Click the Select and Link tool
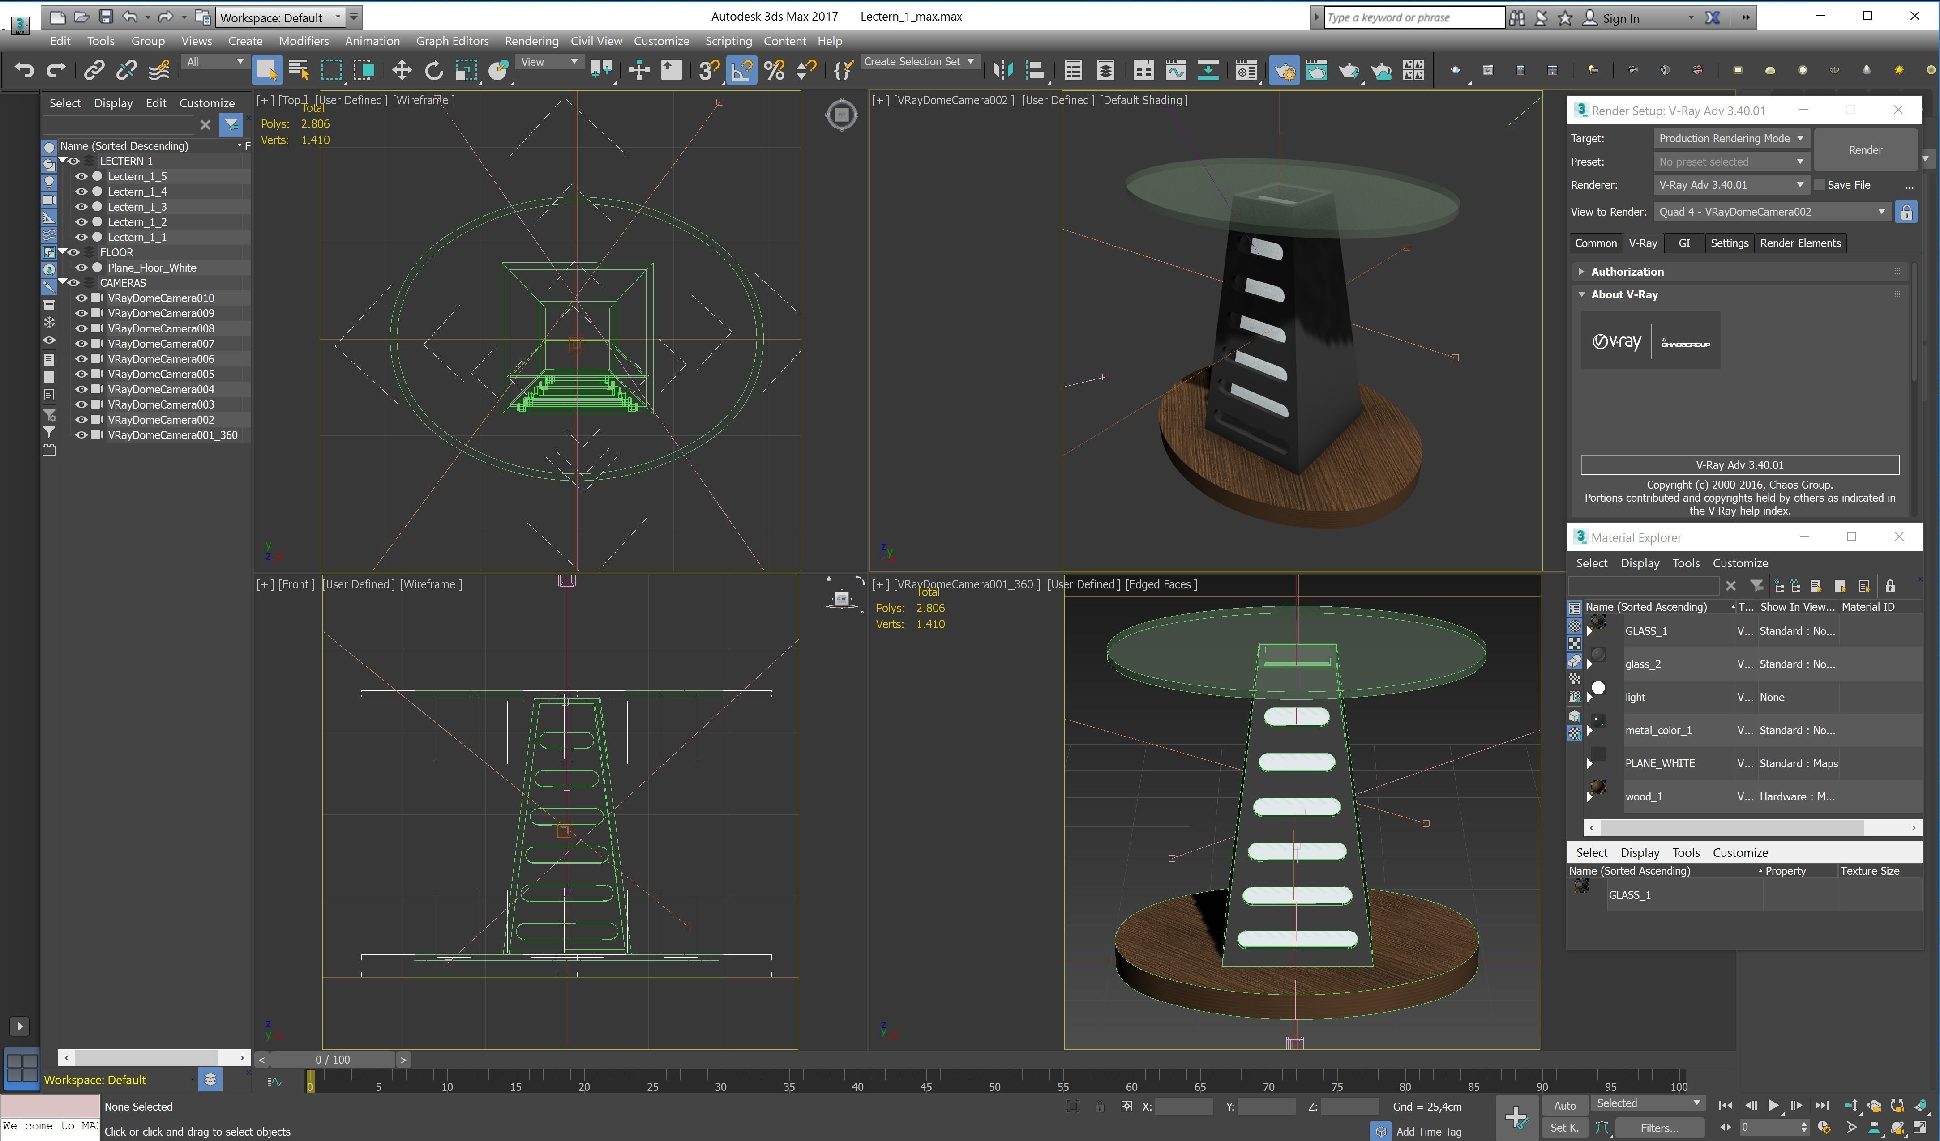This screenshot has height=1141, width=1940. click(x=94, y=71)
